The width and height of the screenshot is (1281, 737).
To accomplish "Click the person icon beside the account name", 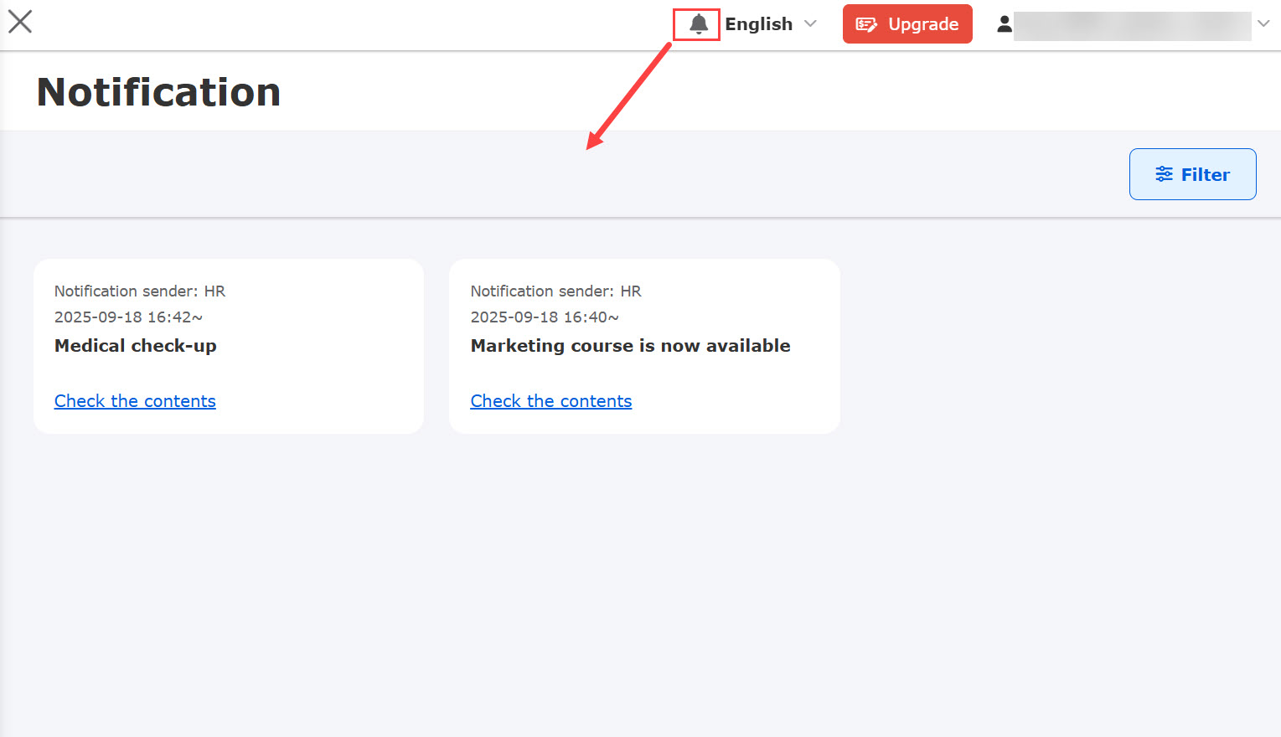I will (1004, 24).
